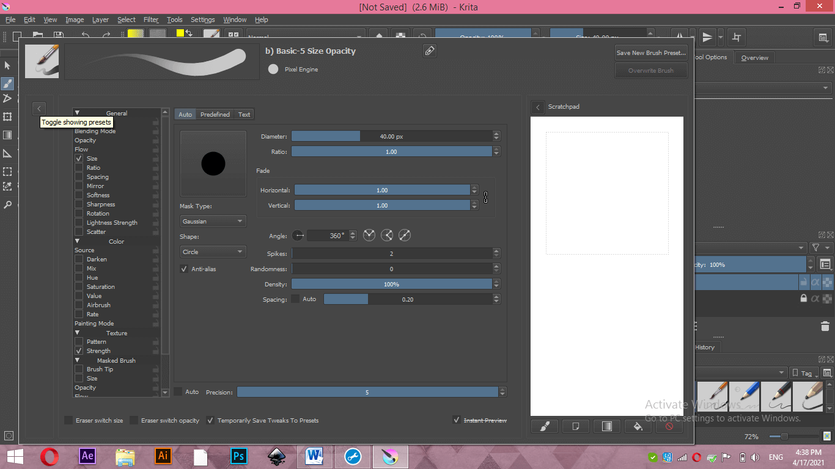Open the Mask Type dropdown showing Gaussian
This screenshot has width=835, height=469.
(213, 220)
